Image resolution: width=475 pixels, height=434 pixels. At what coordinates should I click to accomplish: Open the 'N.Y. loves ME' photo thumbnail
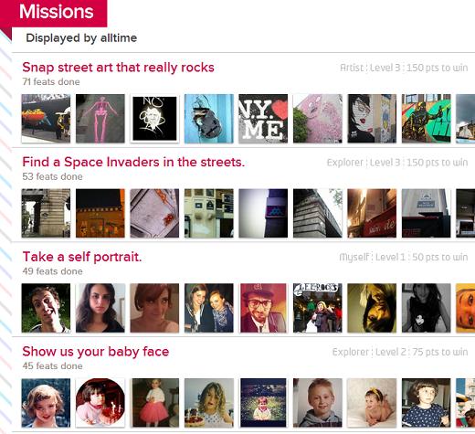tap(263, 119)
